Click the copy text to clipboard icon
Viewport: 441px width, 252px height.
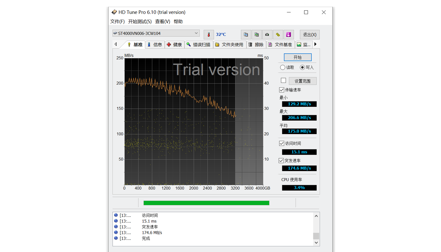(x=246, y=34)
